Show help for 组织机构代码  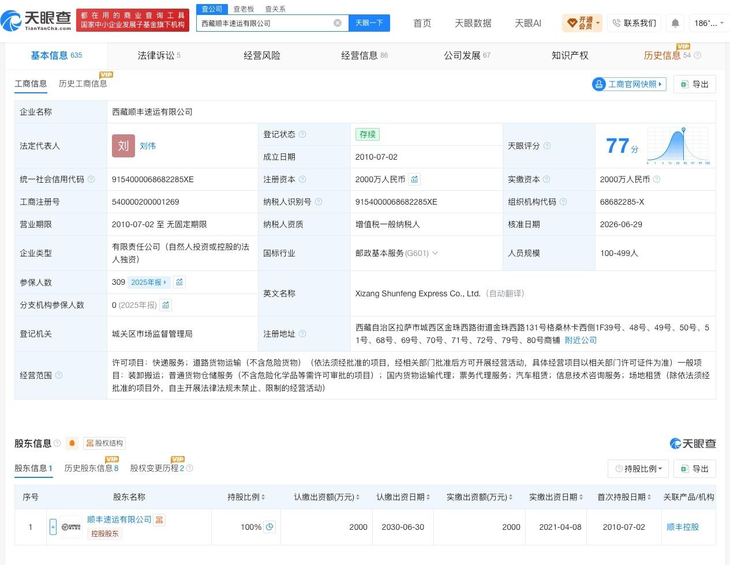click(x=563, y=202)
